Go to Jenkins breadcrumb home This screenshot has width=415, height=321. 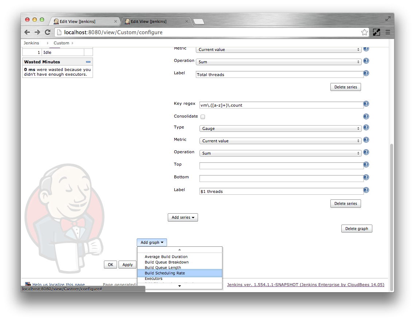(31, 43)
